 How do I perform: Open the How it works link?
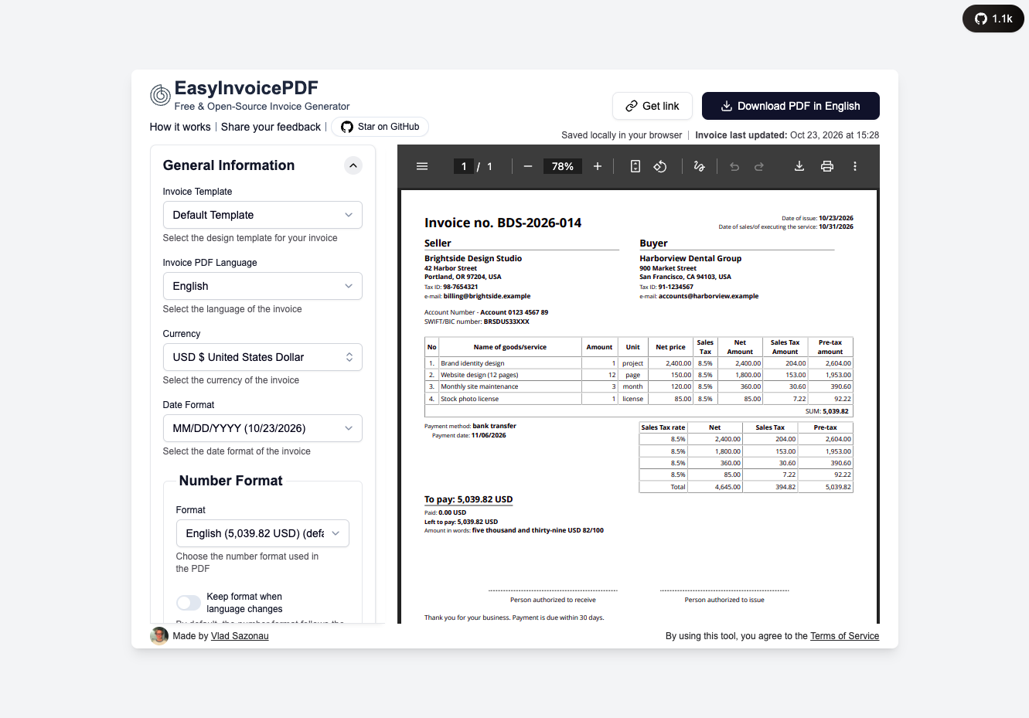click(180, 127)
